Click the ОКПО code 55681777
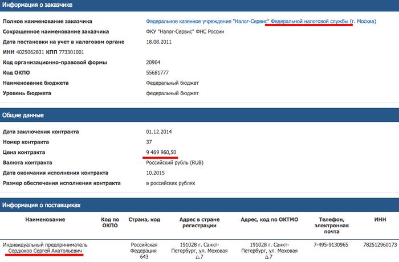Viewport: 399px width, 262px height. [x=157, y=73]
